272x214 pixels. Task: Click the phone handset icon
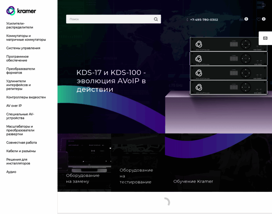pos(187,20)
